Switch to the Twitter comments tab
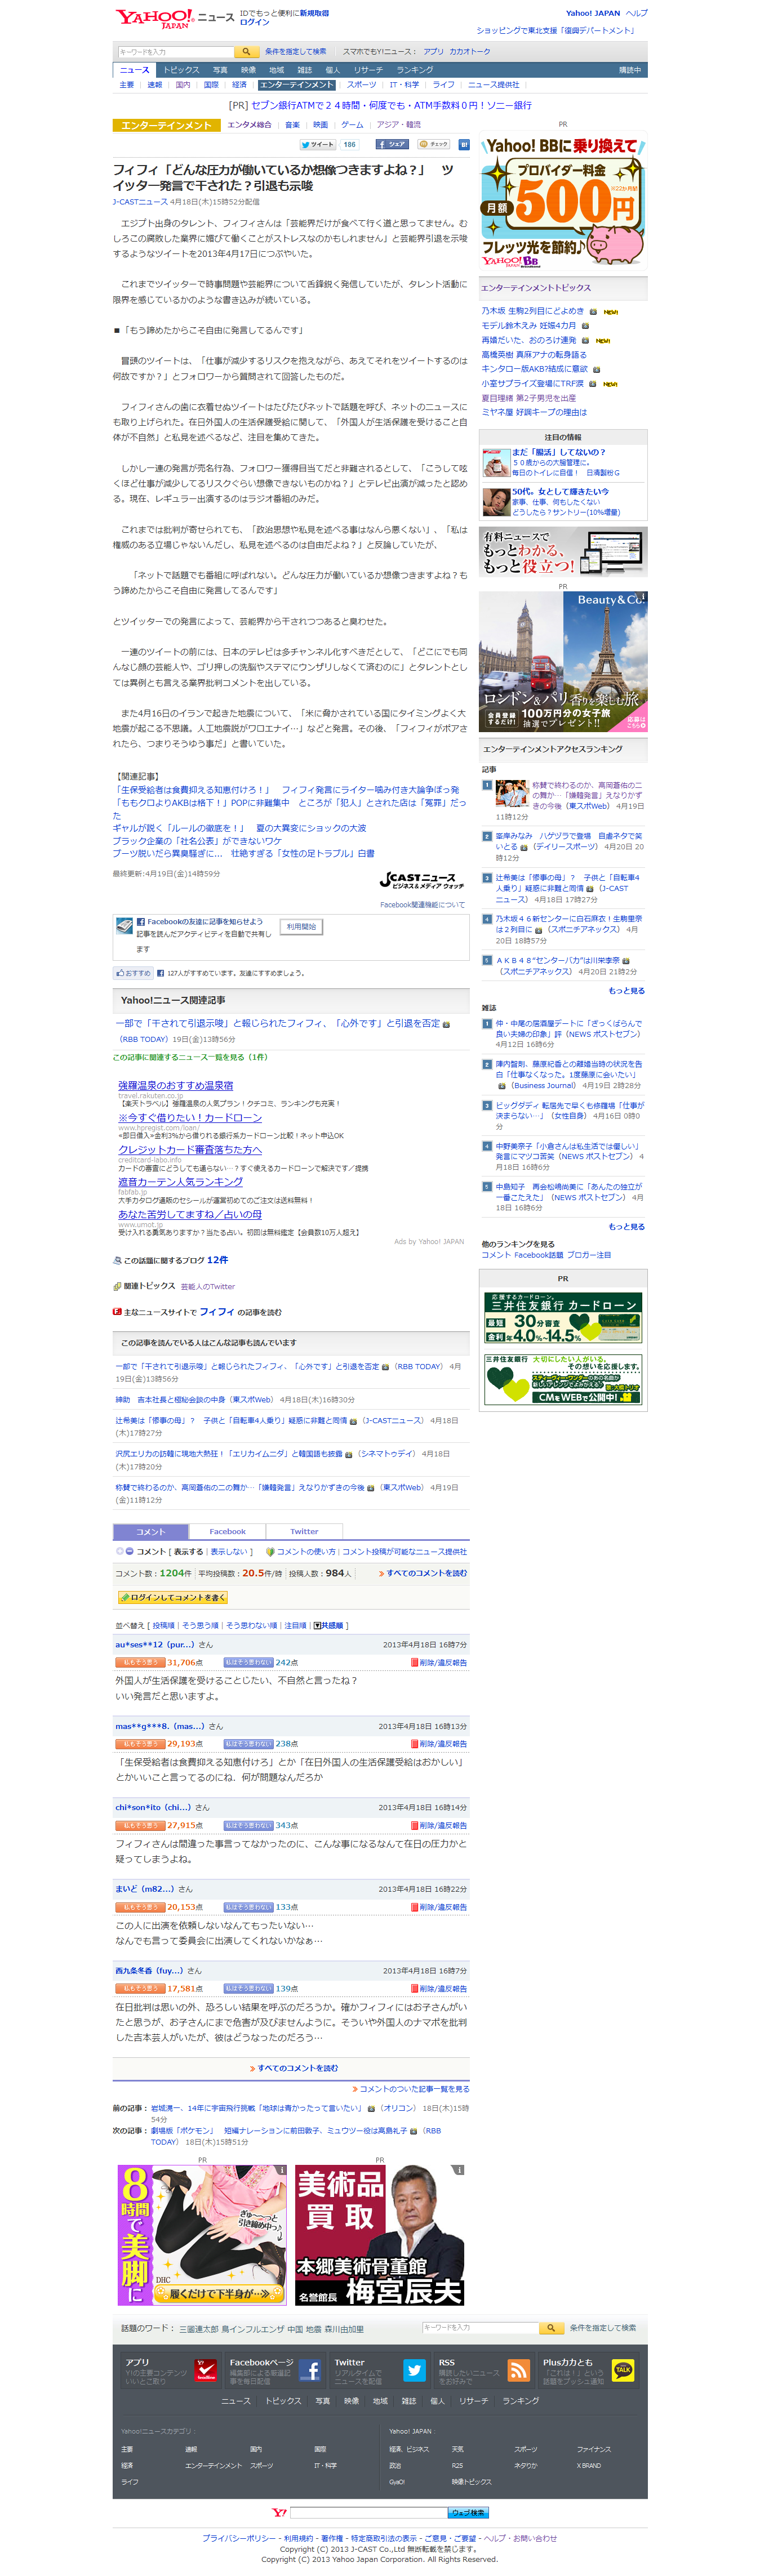 [x=304, y=1531]
